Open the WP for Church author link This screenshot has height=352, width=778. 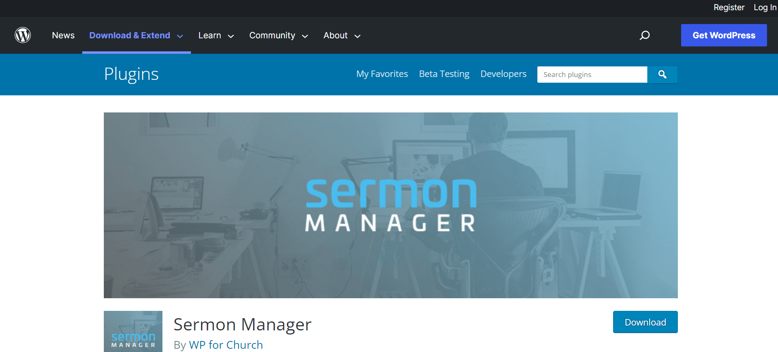(226, 345)
